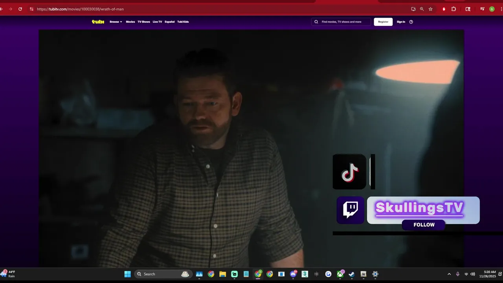Open Discord from the taskbar
This screenshot has height=283, width=503.
[293, 274]
